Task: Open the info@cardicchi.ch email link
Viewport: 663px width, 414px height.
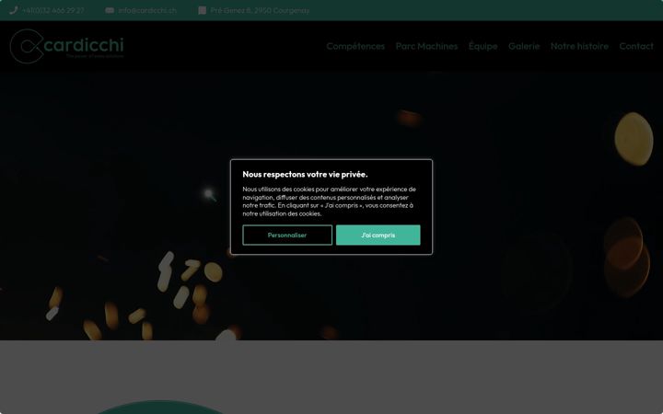Action: 147,10
